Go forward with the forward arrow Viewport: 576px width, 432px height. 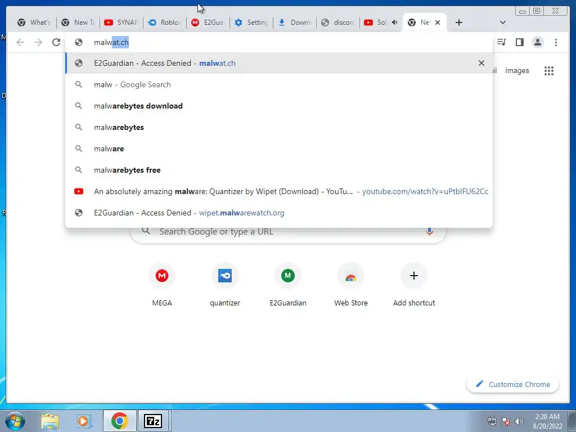pos(38,42)
